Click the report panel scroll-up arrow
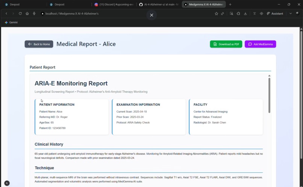The width and height of the screenshot is (303, 187). (x=269, y=76)
